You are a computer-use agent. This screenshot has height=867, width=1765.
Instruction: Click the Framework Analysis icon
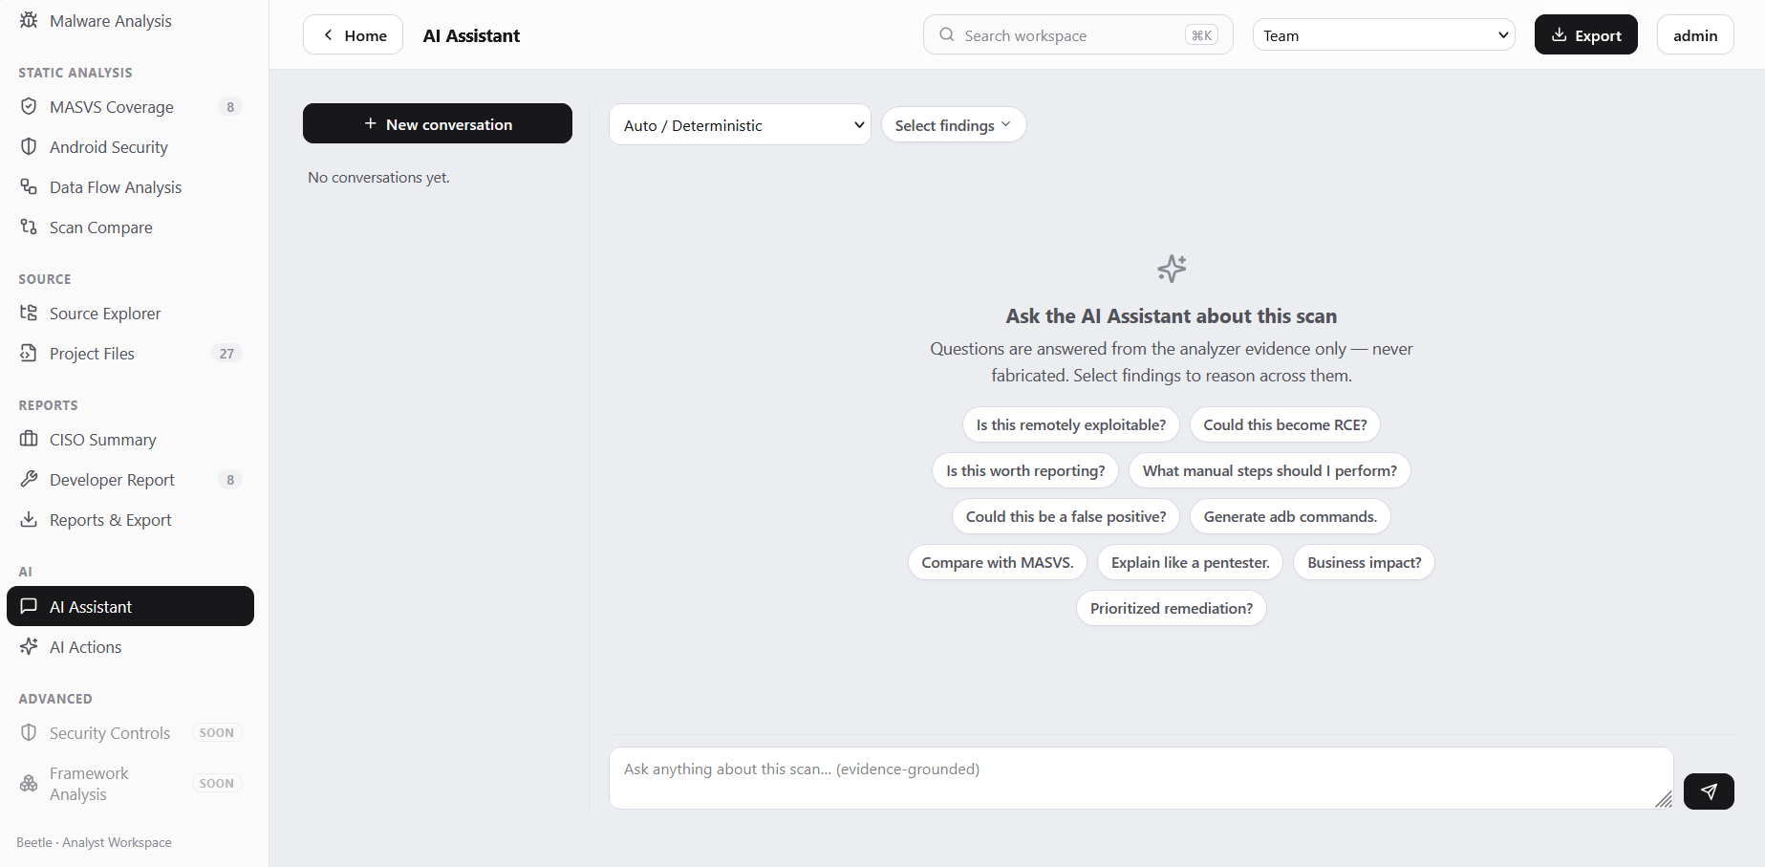[29, 783]
